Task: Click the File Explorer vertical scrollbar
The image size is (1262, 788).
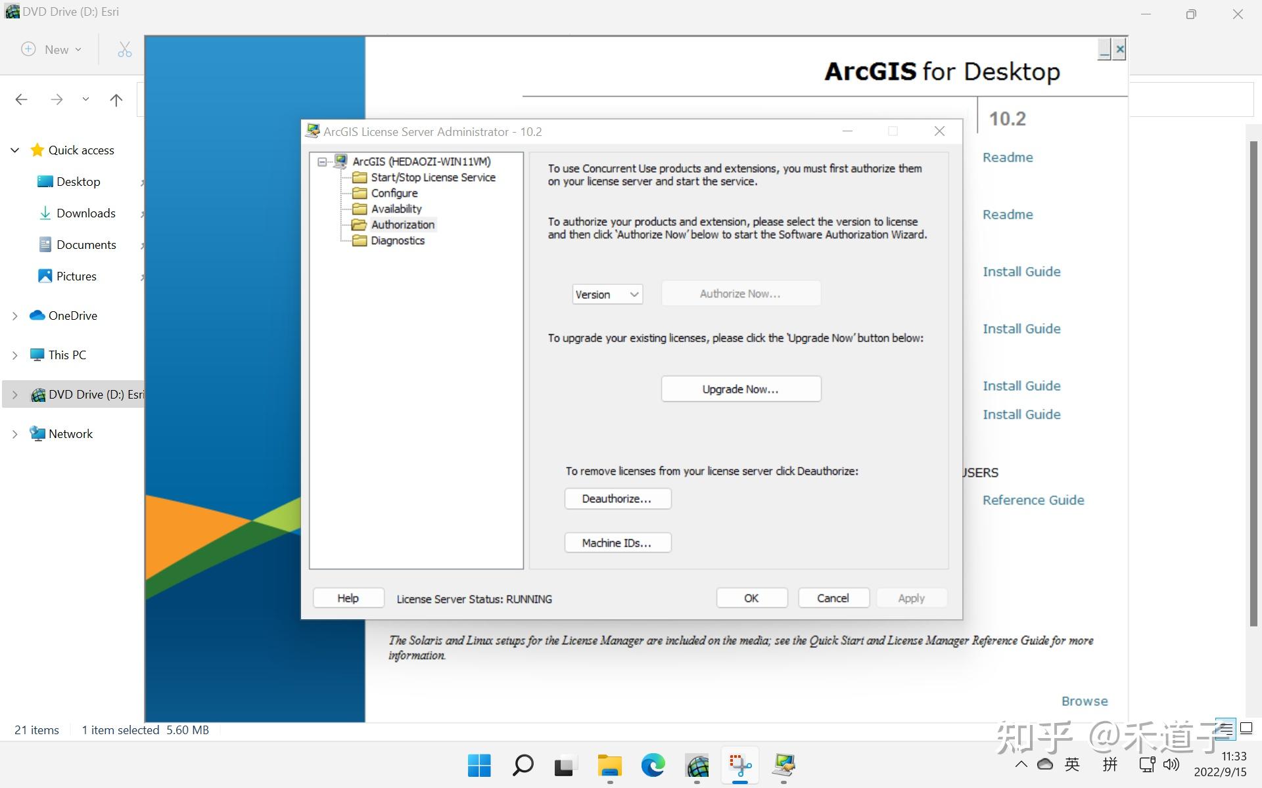Action: (1253, 383)
